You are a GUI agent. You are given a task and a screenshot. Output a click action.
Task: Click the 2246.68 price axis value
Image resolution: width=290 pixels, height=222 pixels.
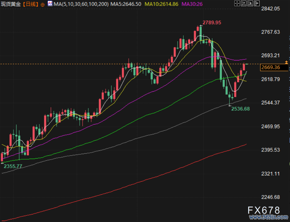(270, 197)
